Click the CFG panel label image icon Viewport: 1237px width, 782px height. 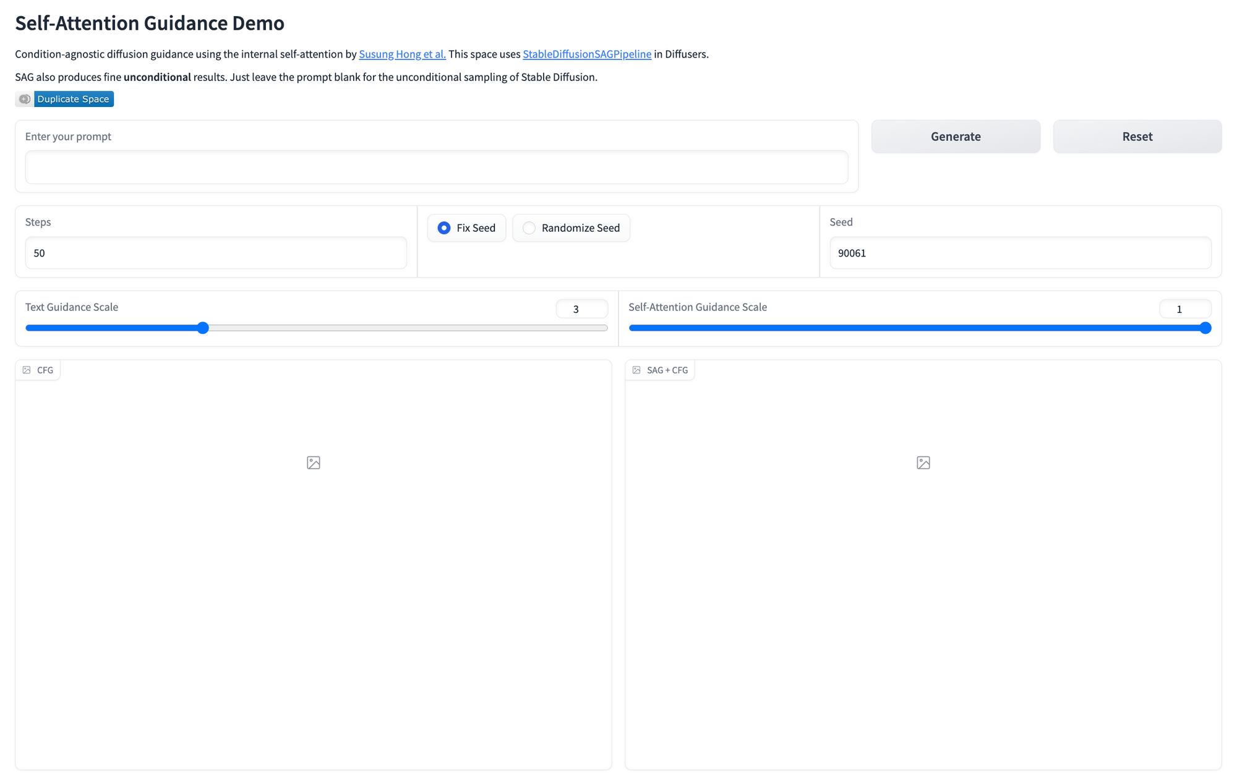27,370
